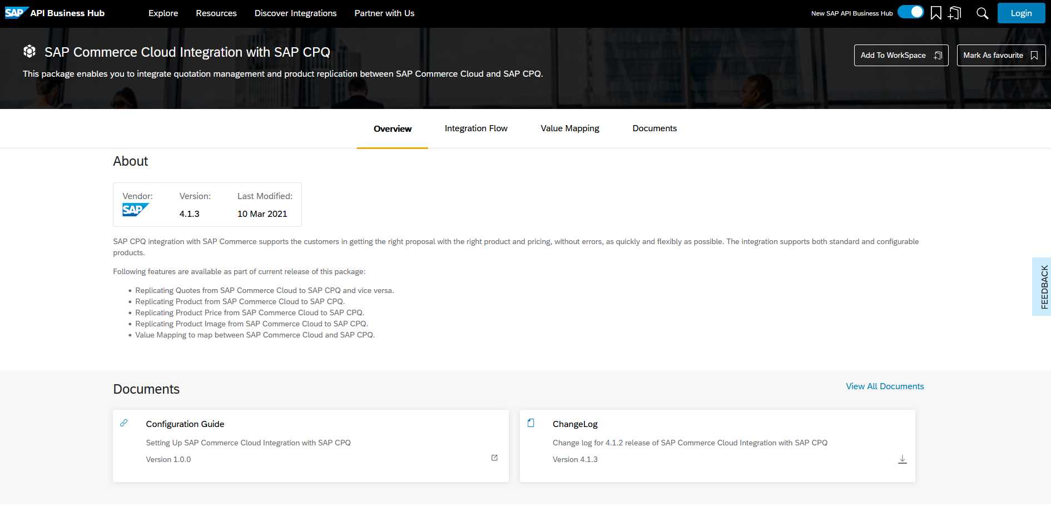Click the link icon on Configuration Guide card
This screenshot has width=1051, height=511.
[x=124, y=423]
